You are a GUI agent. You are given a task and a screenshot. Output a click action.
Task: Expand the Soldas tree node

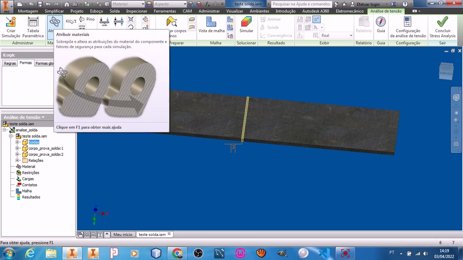point(17,142)
